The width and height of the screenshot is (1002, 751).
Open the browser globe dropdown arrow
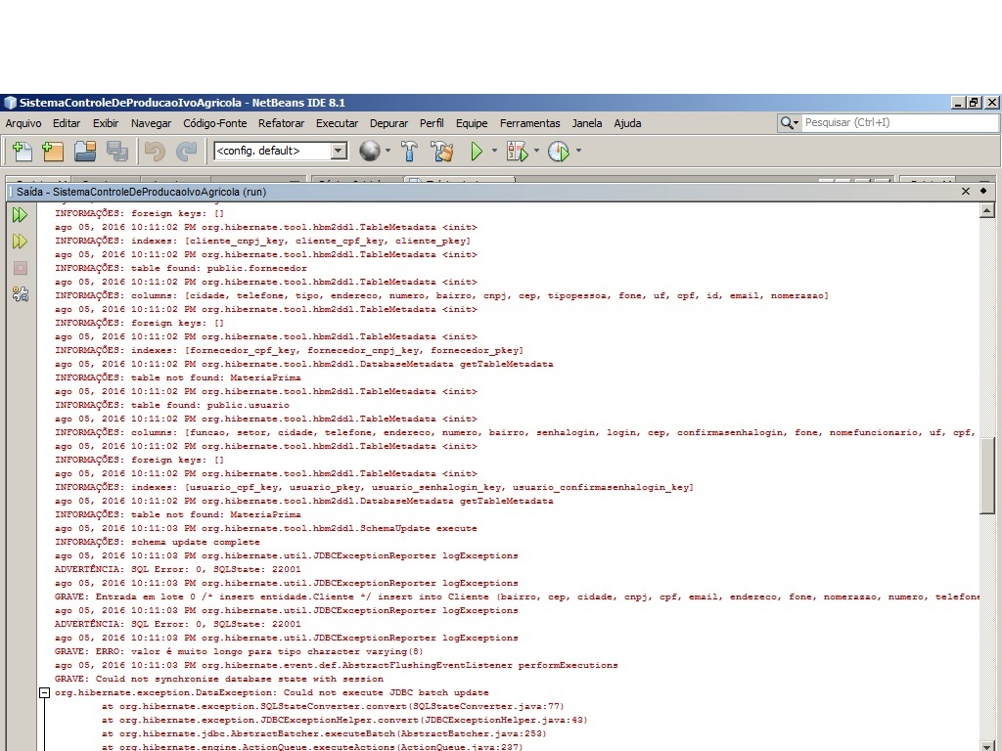click(387, 152)
